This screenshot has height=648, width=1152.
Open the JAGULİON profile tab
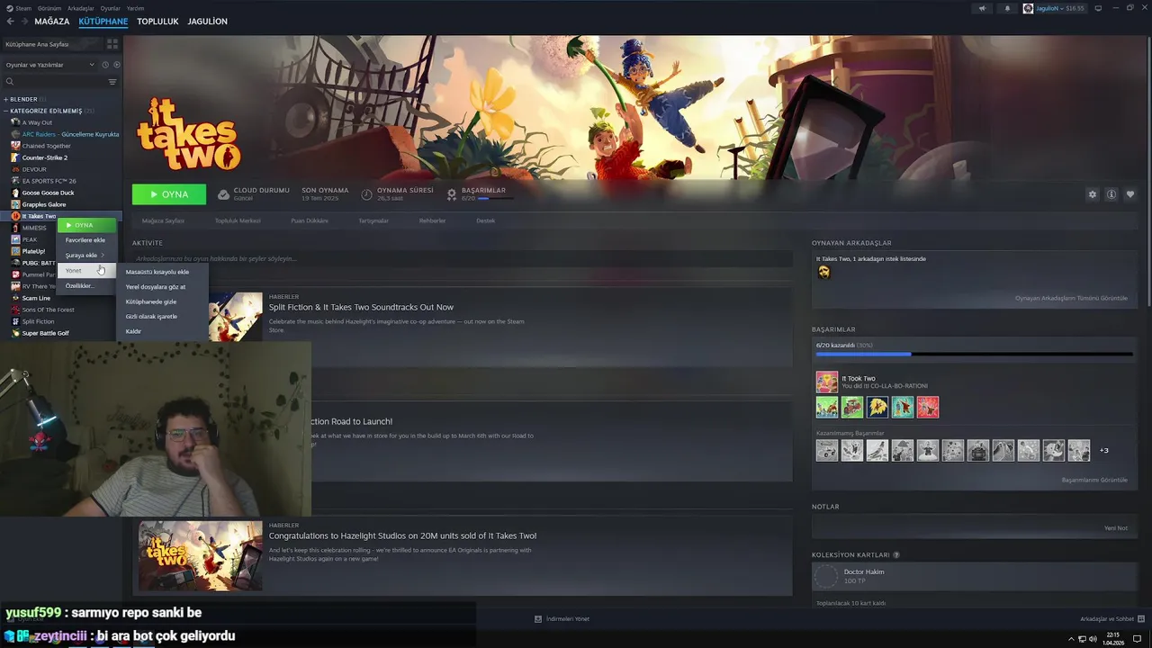pyautogui.click(x=207, y=21)
